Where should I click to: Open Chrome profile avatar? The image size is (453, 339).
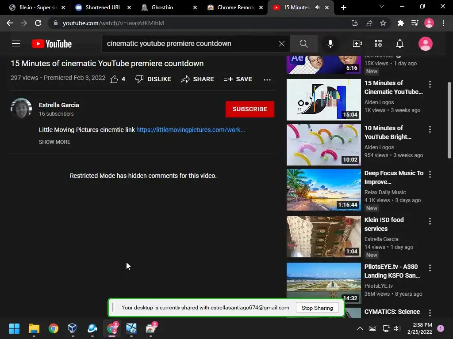click(429, 23)
